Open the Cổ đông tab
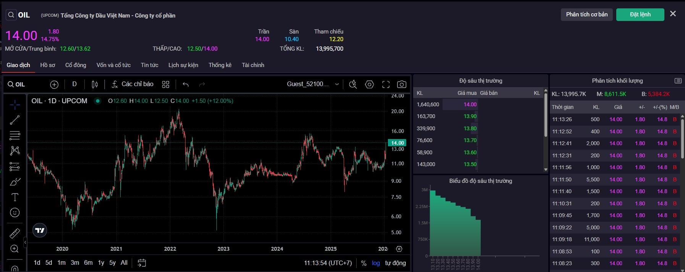The image size is (685, 272). (x=76, y=65)
